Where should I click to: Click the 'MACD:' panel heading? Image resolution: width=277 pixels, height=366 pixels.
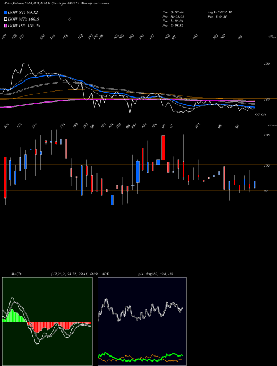(17, 274)
